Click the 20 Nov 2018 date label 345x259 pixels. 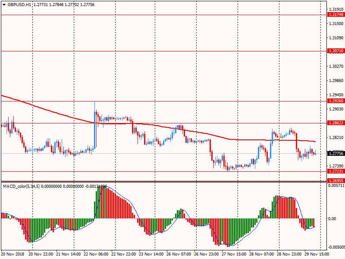pyautogui.click(x=13, y=255)
